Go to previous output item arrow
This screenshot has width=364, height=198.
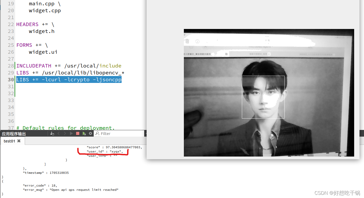pyautogui.click(x=59, y=133)
